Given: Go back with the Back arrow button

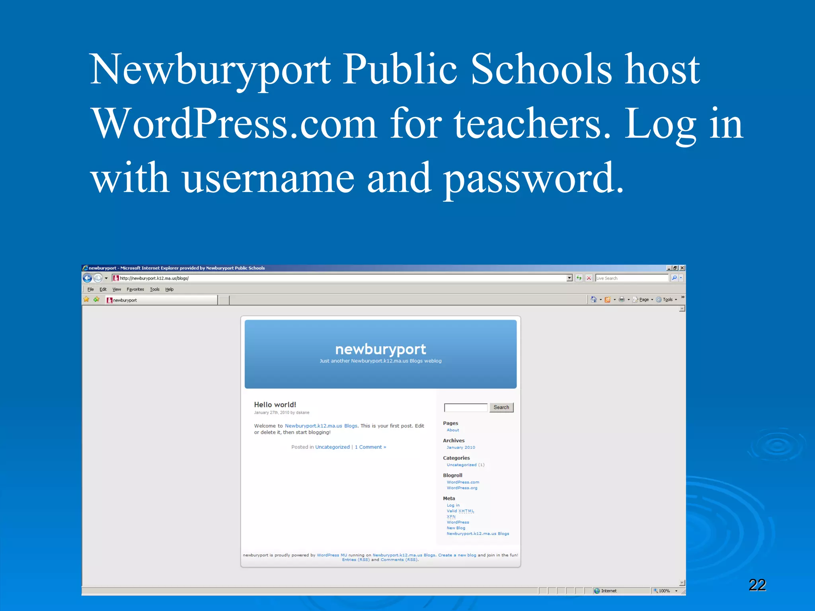Looking at the screenshot, I should [87, 278].
